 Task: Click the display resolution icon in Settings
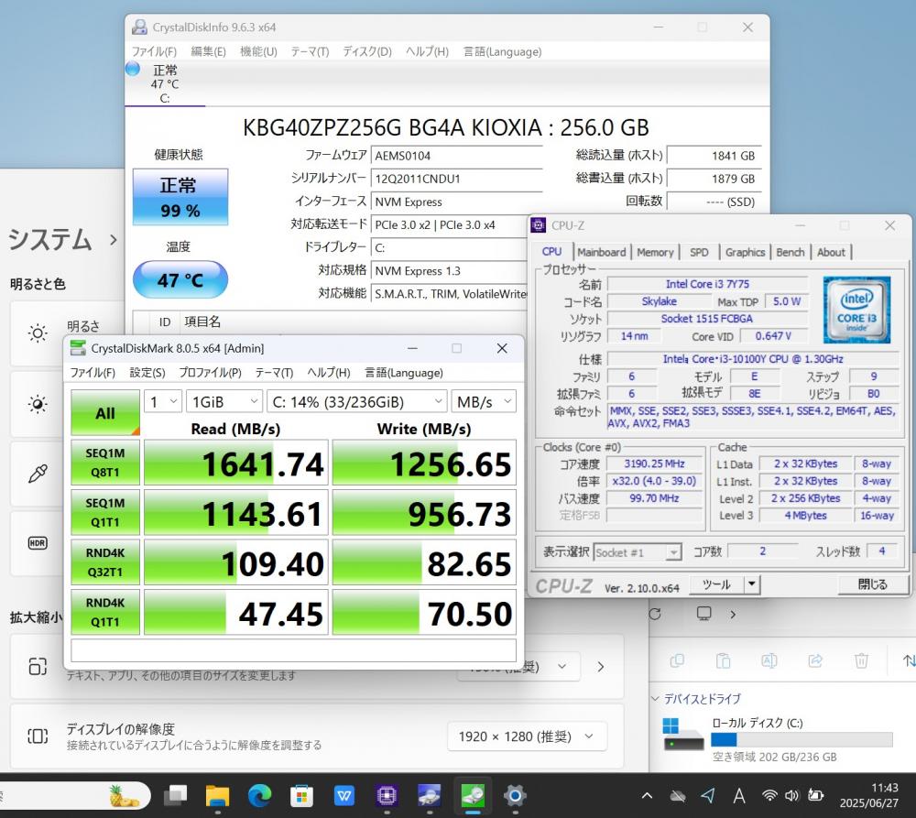[x=38, y=736]
